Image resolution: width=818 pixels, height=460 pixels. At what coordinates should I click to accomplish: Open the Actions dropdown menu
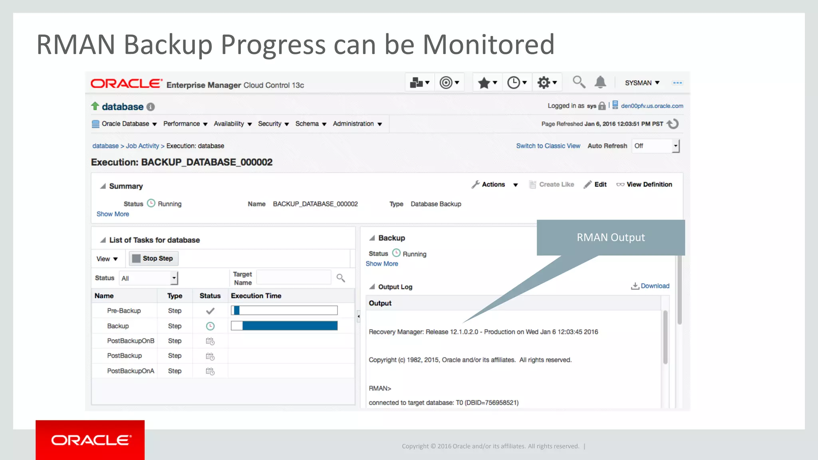pyautogui.click(x=495, y=184)
